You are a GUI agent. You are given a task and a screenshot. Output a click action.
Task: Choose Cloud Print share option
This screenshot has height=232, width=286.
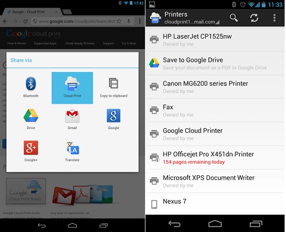point(72,86)
